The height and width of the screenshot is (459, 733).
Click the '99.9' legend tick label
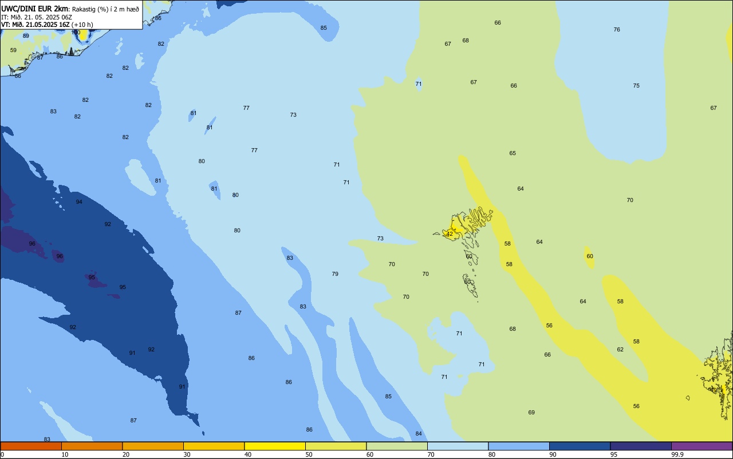pos(677,454)
